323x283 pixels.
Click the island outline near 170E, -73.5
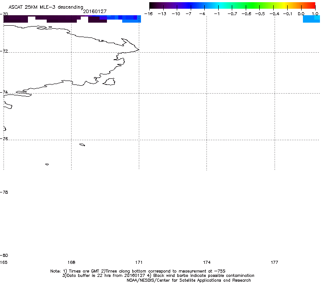coord(109,81)
